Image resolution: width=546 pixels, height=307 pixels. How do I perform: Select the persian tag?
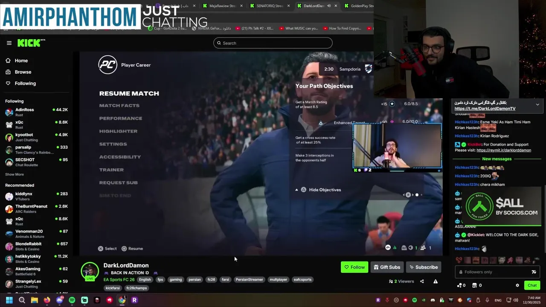point(195,280)
